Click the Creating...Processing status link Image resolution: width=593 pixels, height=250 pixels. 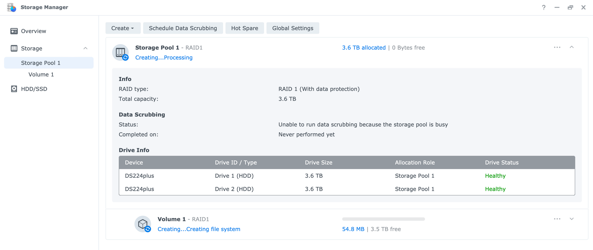(x=164, y=57)
